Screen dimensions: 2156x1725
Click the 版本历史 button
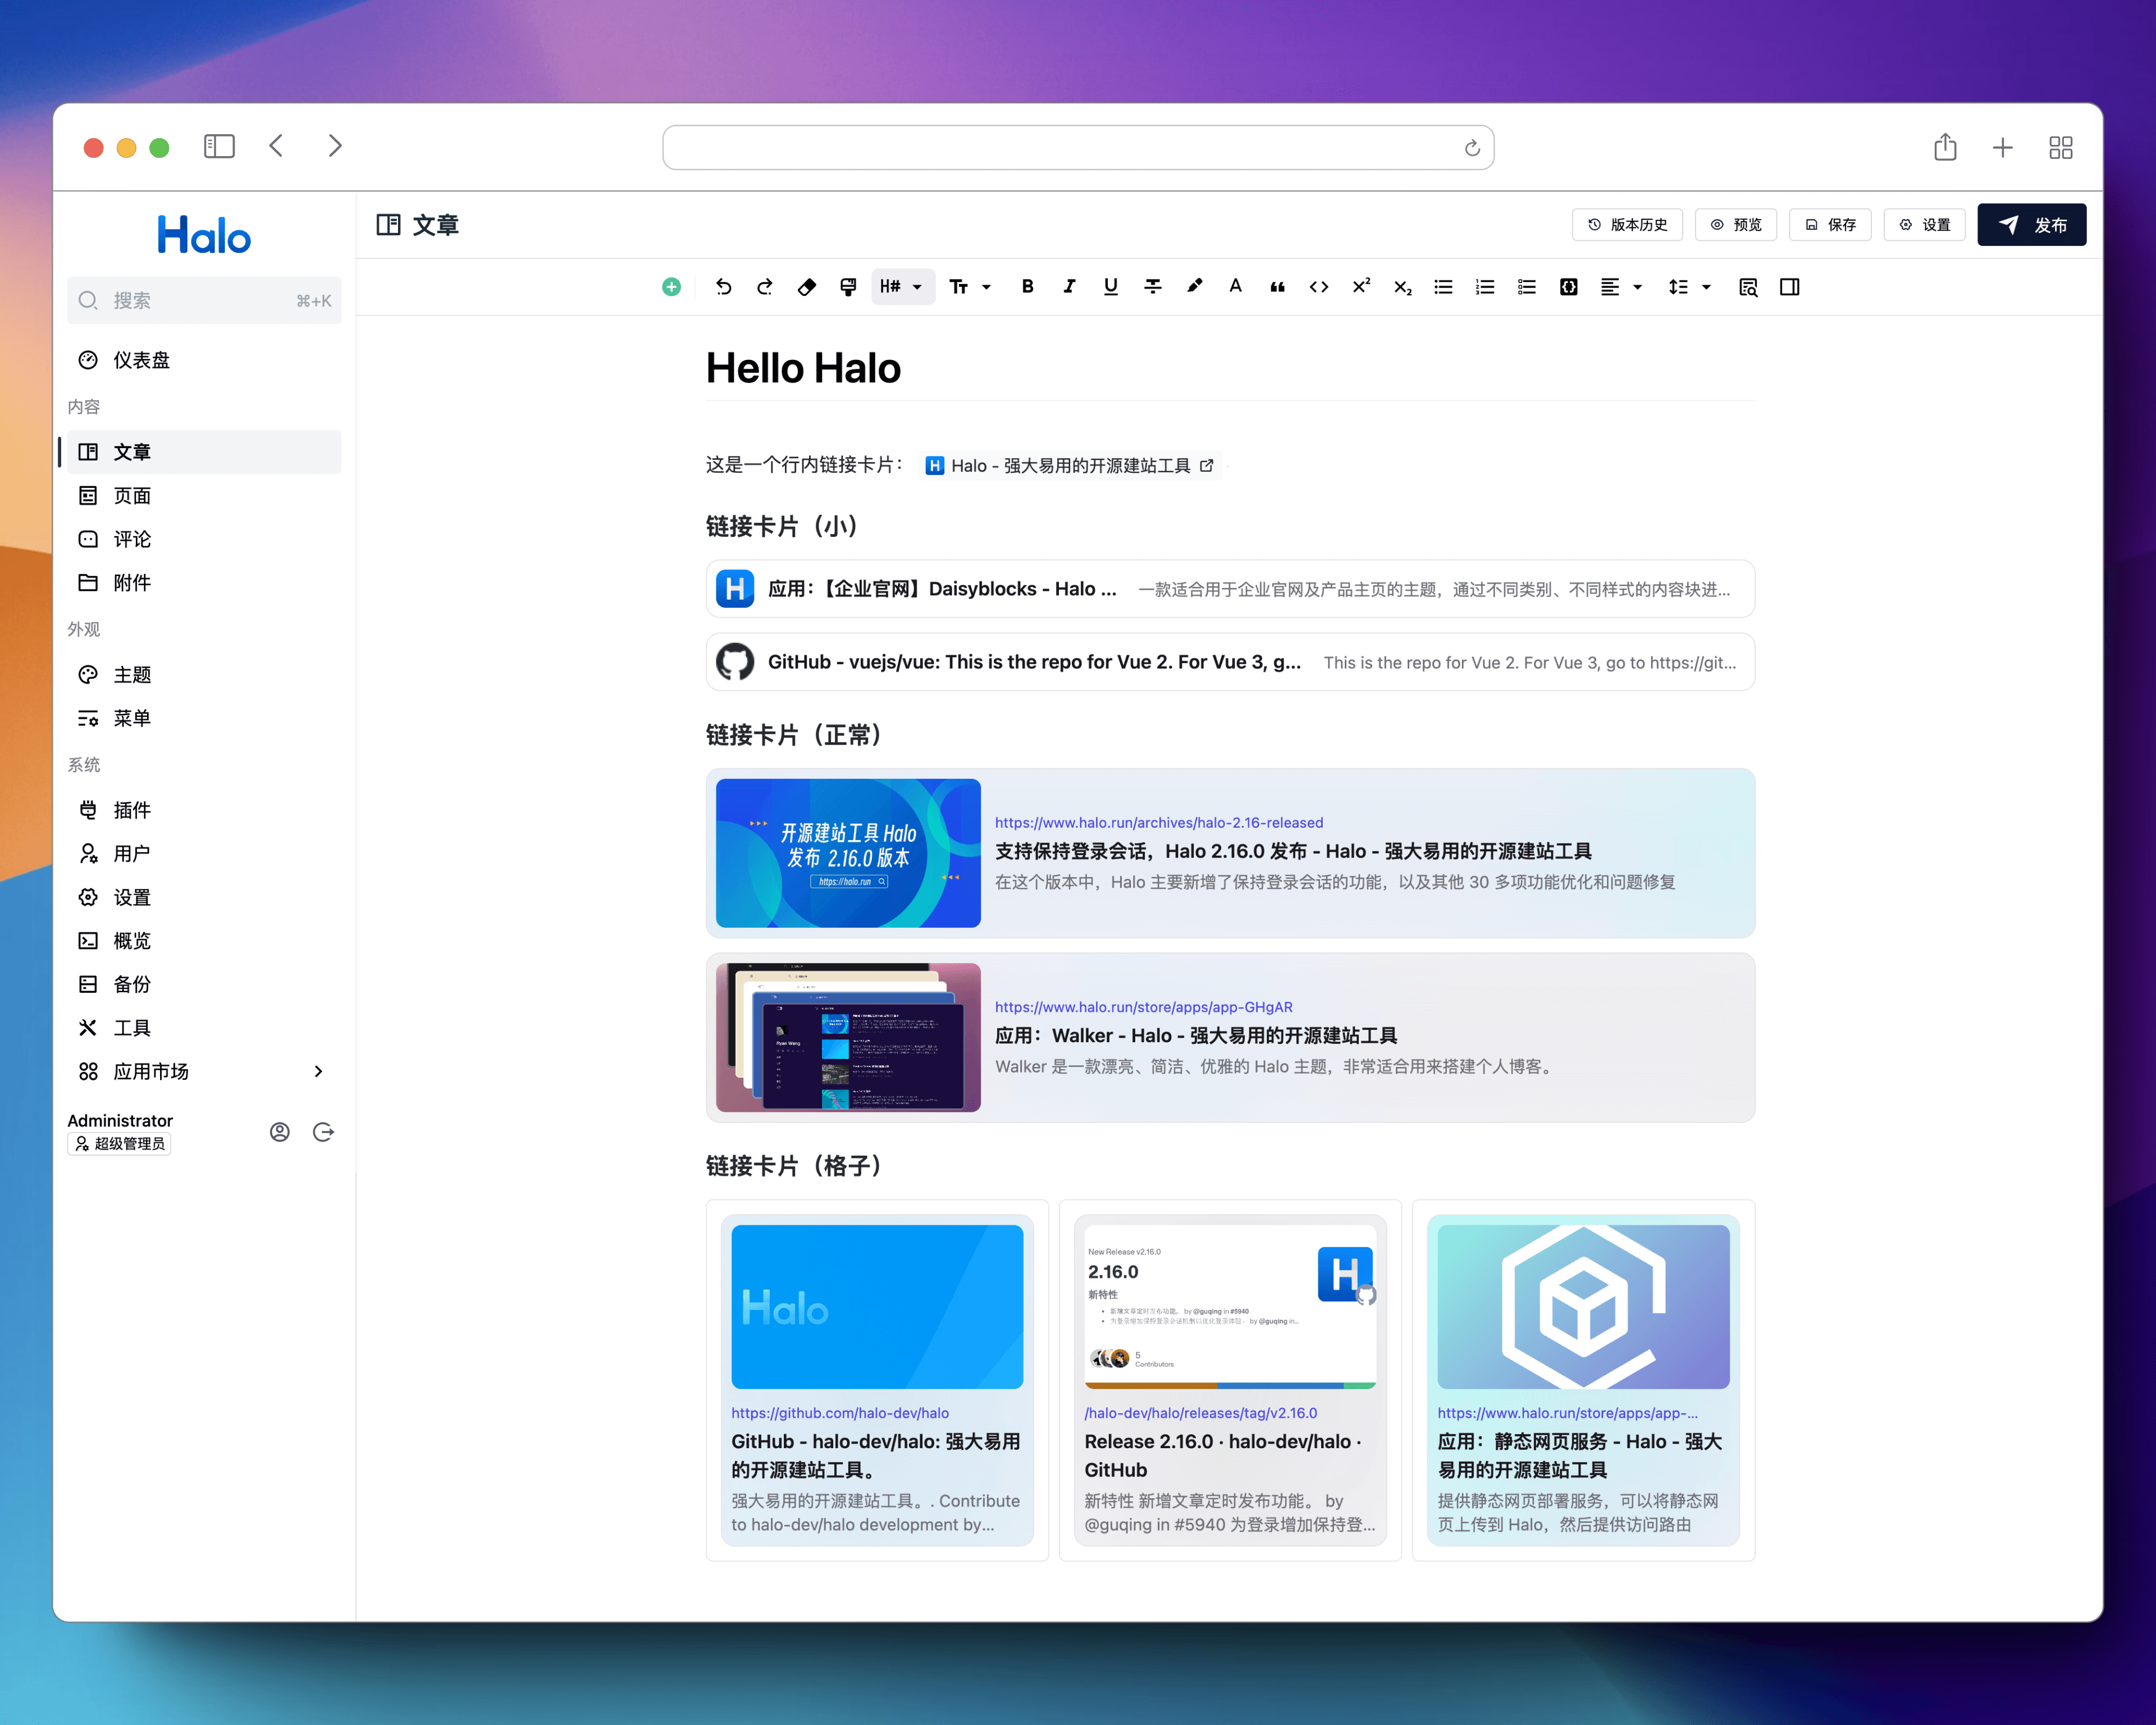[x=1627, y=225]
